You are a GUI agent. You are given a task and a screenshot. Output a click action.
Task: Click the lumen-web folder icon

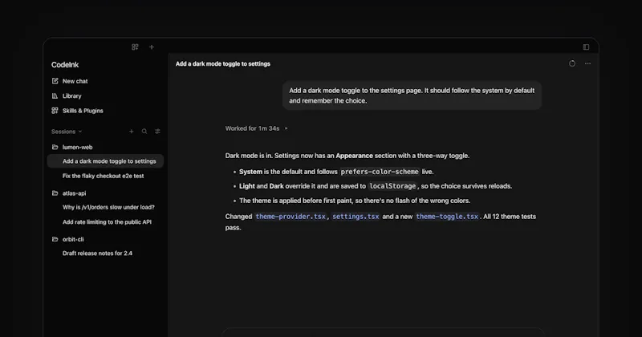coord(55,147)
